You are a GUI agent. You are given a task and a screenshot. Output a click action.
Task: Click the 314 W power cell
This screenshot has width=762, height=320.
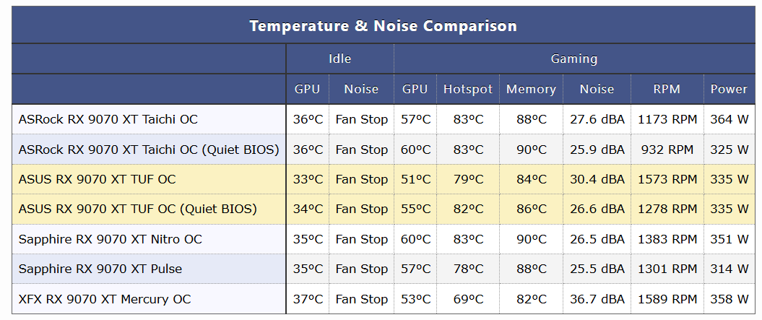729,269
